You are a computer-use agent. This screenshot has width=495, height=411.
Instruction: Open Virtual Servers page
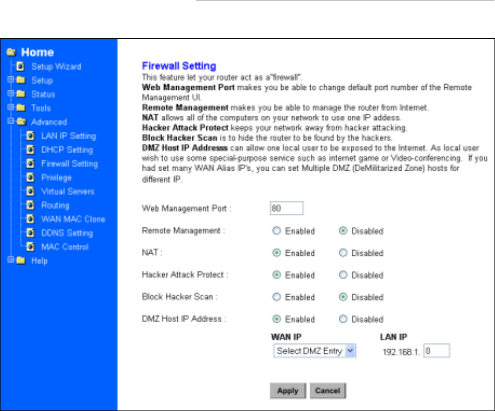[x=68, y=192]
